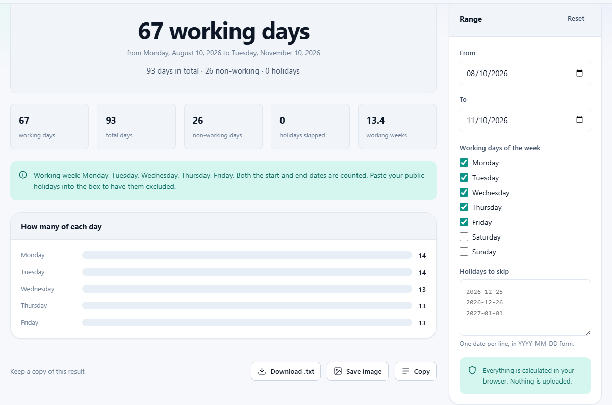Click into the Holidays to skip textarea
Image resolution: width=612 pixels, height=405 pixels.
(x=525, y=307)
